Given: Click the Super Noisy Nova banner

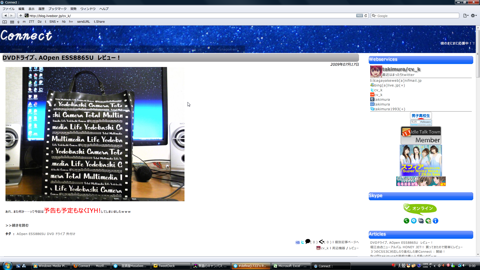Looking at the screenshot, I should [x=421, y=160].
